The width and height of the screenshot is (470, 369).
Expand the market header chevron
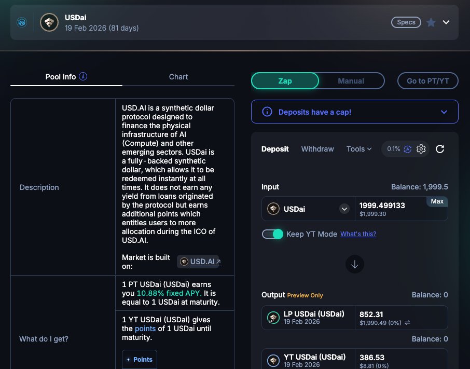(446, 22)
